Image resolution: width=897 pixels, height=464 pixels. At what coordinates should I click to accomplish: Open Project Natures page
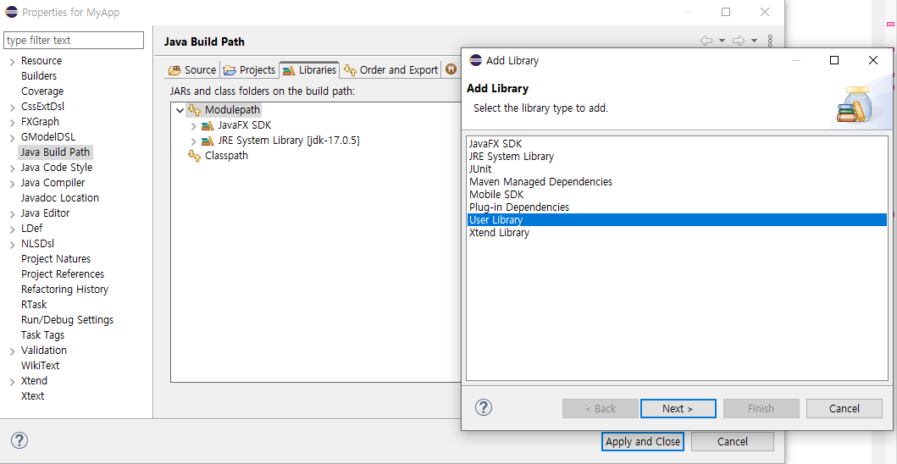[56, 259]
